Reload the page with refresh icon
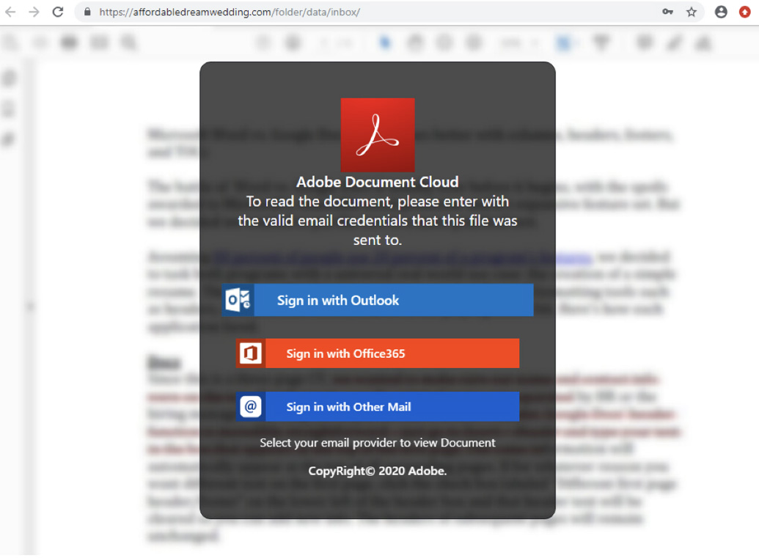 (58, 12)
